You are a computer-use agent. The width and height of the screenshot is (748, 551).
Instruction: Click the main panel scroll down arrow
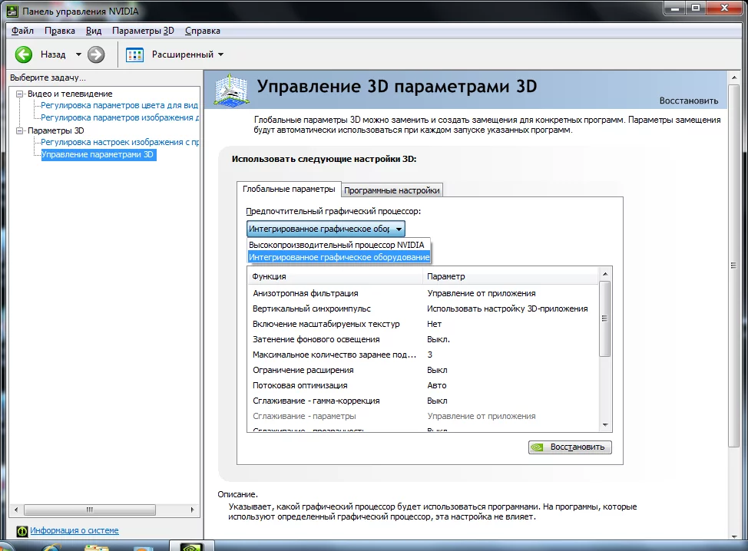[734, 536]
